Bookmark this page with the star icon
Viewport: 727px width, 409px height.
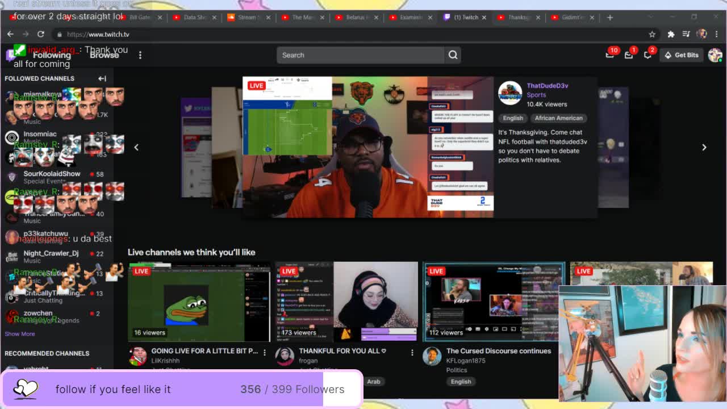point(652,34)
